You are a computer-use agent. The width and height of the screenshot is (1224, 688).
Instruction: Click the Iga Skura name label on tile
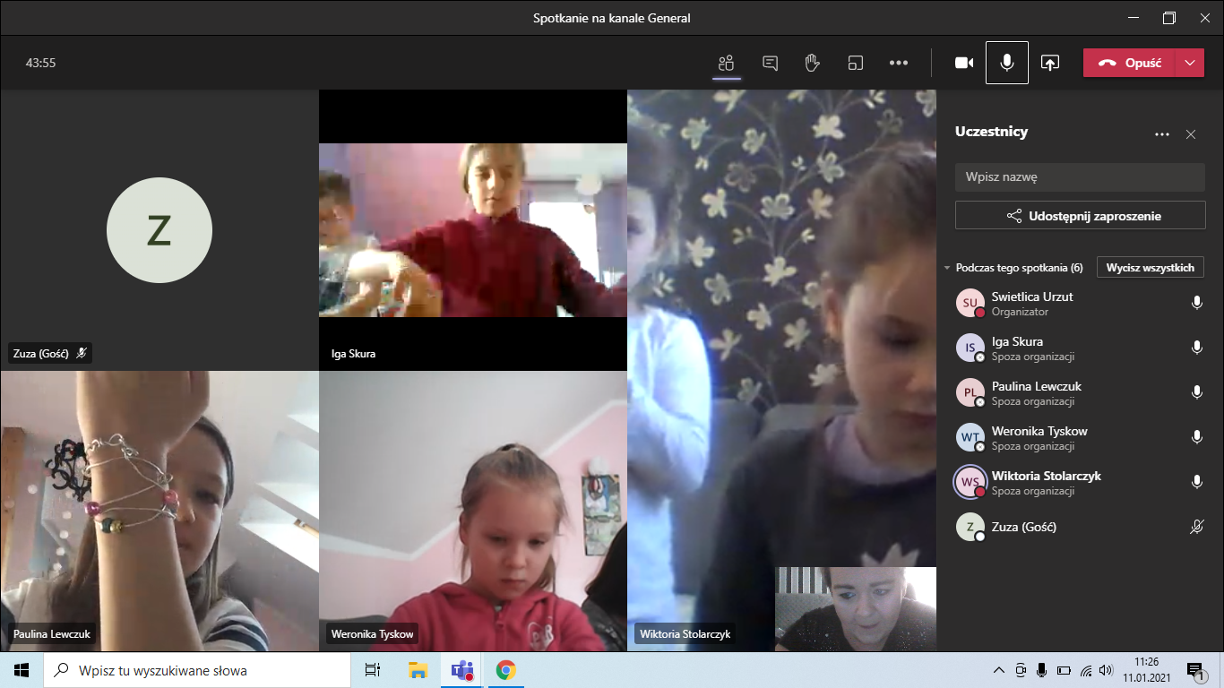point(353,353)
